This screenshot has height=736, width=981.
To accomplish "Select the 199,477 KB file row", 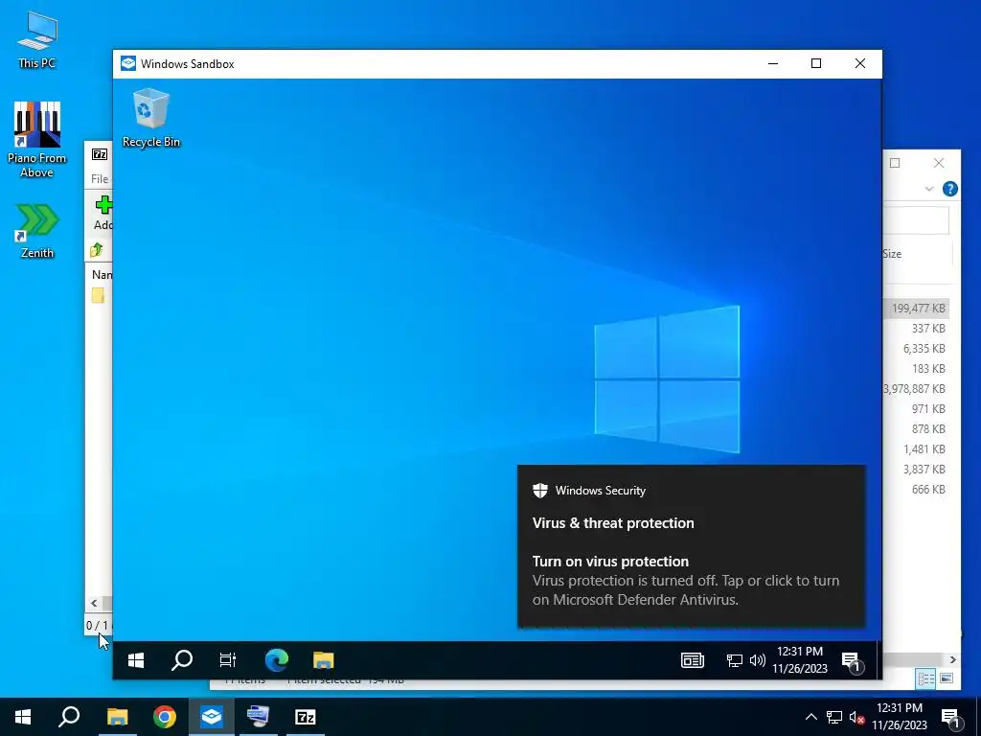I will [915, 309].
